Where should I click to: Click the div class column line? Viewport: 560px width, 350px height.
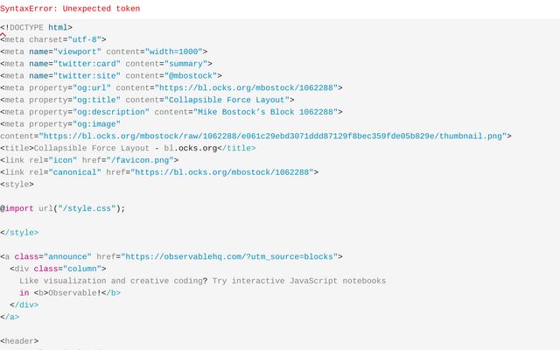58,269
